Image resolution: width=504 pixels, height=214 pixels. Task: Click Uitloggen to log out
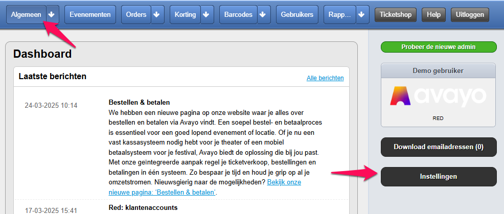click(x=470, y=14)
